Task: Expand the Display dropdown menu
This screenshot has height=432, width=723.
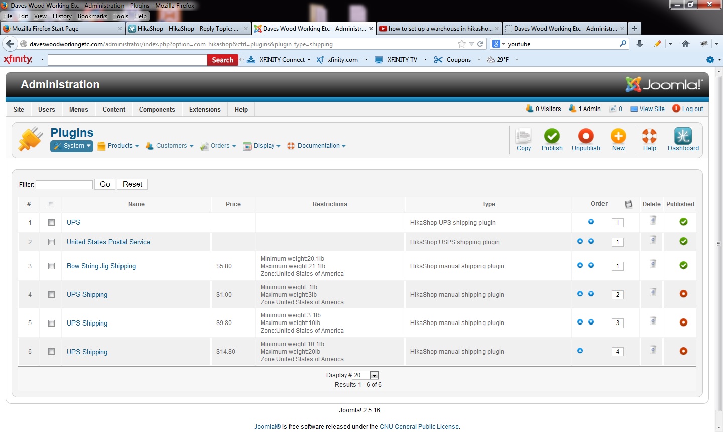Action: 262,146
